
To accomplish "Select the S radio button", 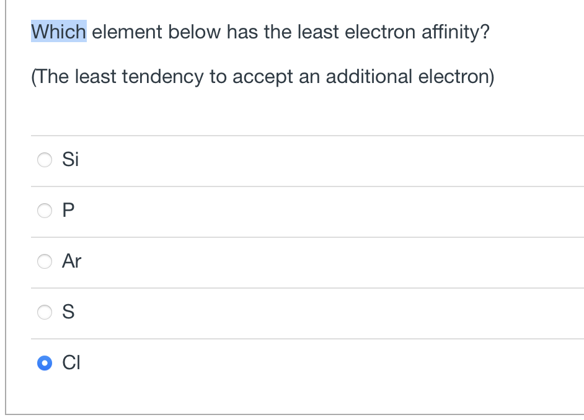I will [44, 312].
